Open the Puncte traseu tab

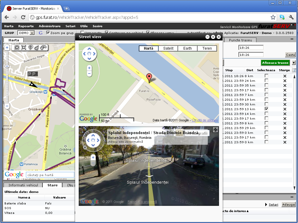point(241,40)
